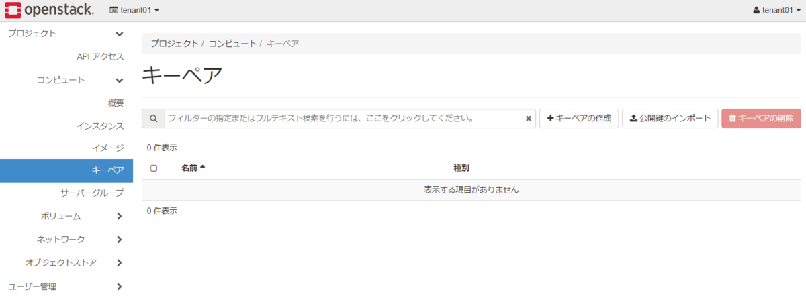Expand the ボリューム menu chevron
Viewport: 806px width, 296px height.
[x=120, y=216]
